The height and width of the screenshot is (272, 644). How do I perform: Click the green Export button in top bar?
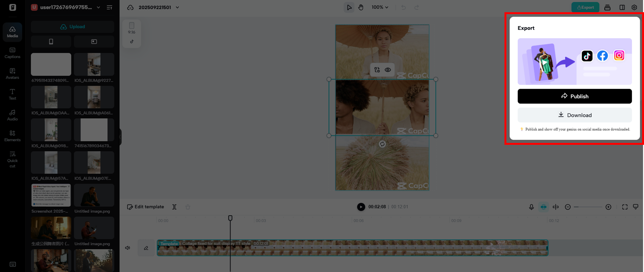tap(585, 7)
